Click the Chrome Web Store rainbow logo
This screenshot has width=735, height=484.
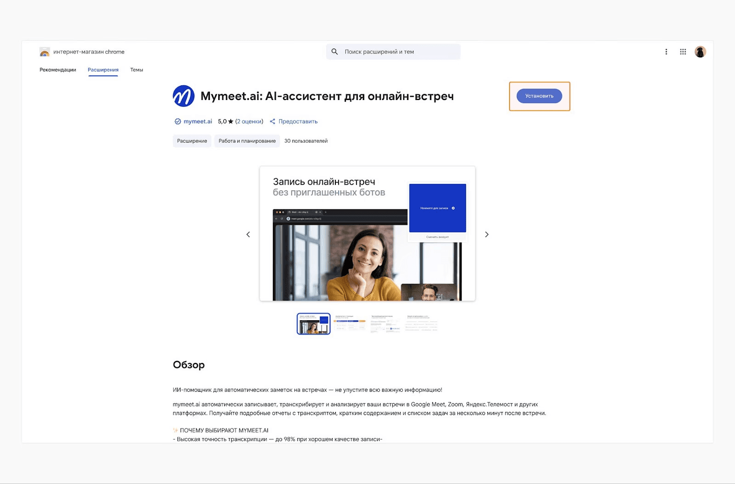click(45, 52)
